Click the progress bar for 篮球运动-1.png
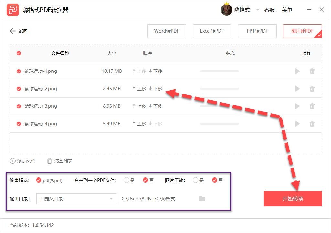 (219, 71)
